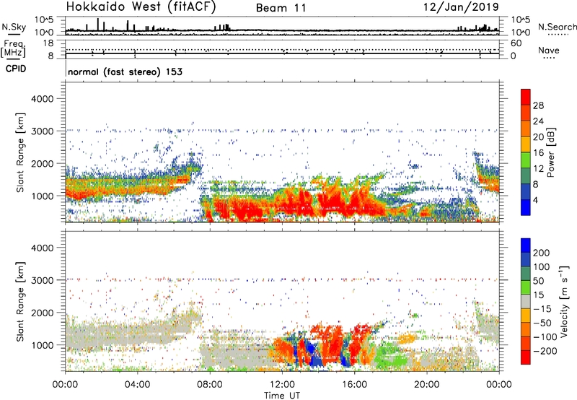Click the "4000" tick of power panel
The height and width of the screenshot is (400, 577).
pyautogui.click(x=42, y=99)
